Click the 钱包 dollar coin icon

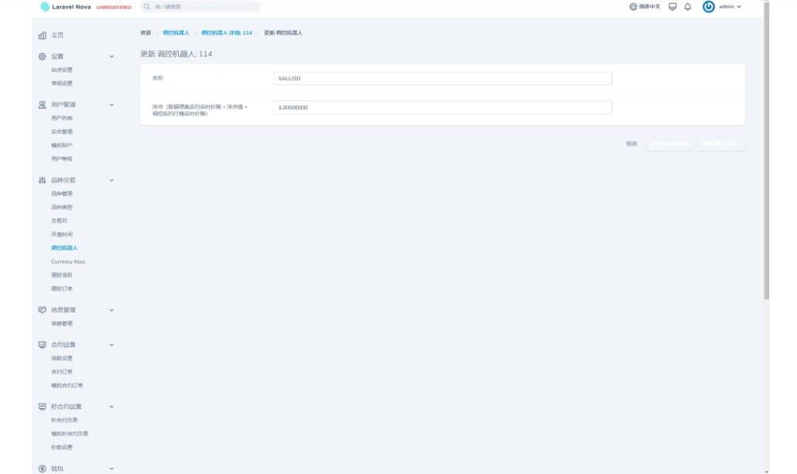coord(43,469)
